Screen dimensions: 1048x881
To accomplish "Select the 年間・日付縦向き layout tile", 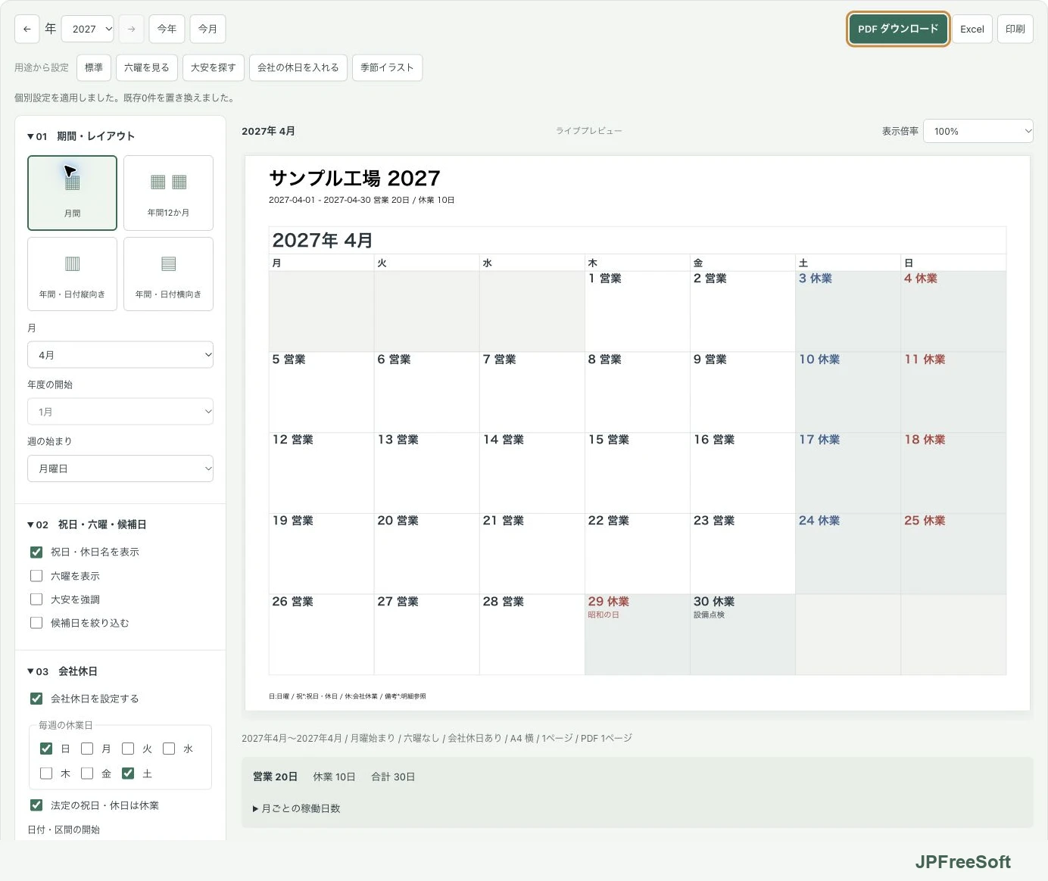I will click(72, 274).
